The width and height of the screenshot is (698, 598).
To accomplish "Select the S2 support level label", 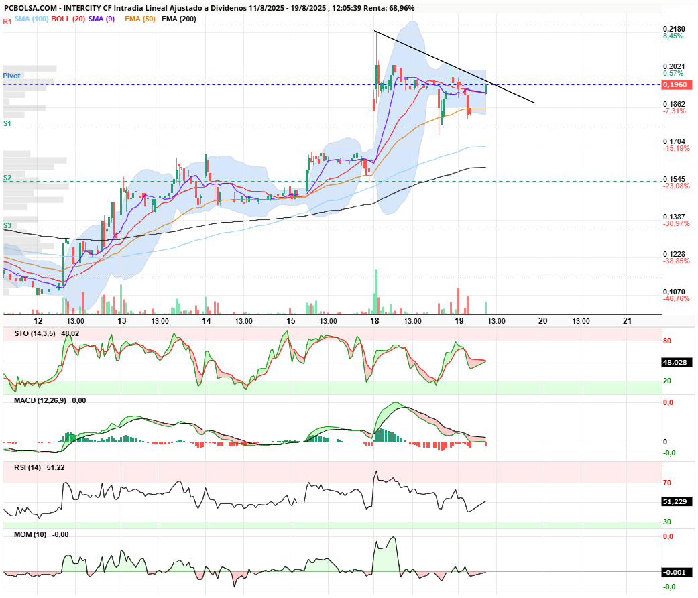I will tap(7, 178).
